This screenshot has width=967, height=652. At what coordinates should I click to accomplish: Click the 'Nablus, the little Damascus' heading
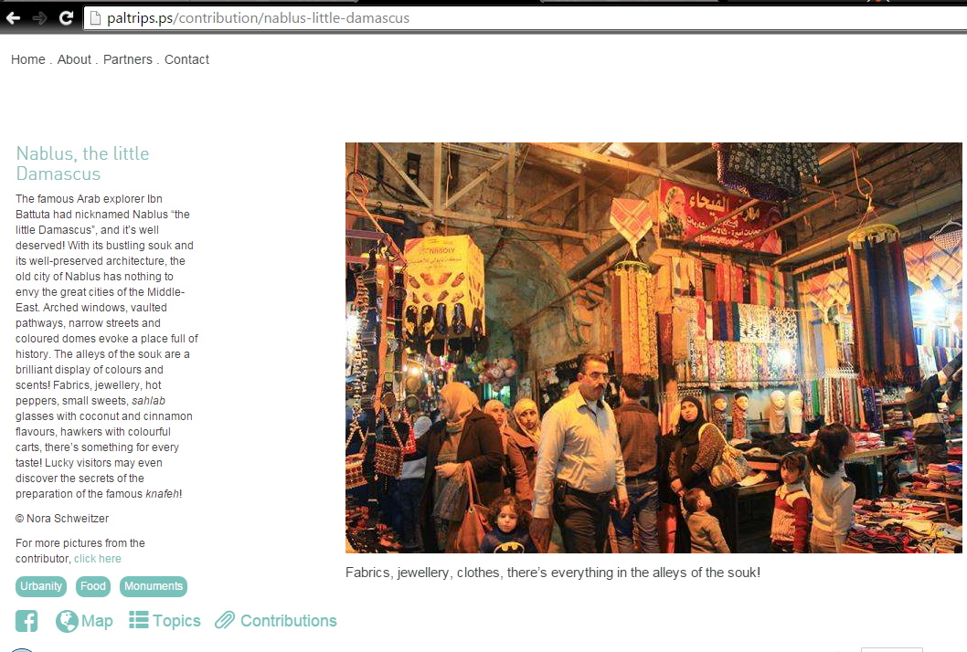(82, 163)
